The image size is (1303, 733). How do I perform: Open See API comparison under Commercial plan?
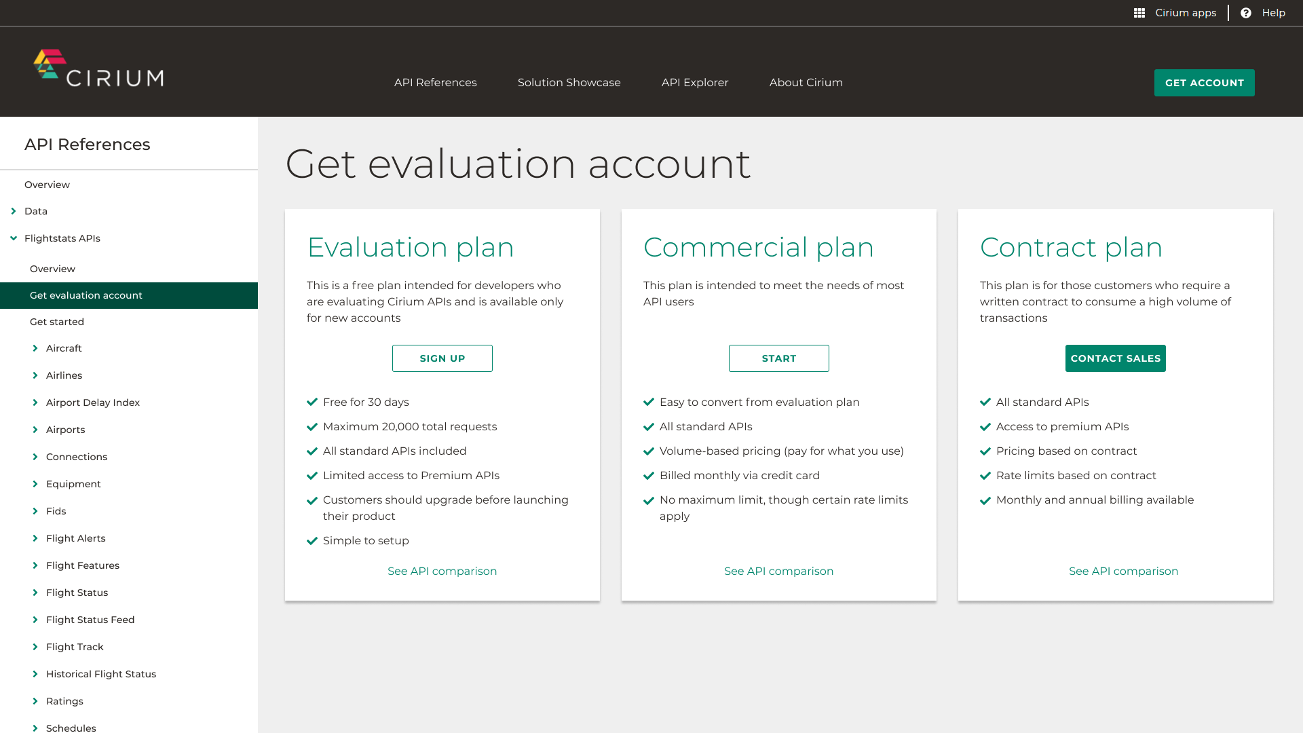coord(779,571)
